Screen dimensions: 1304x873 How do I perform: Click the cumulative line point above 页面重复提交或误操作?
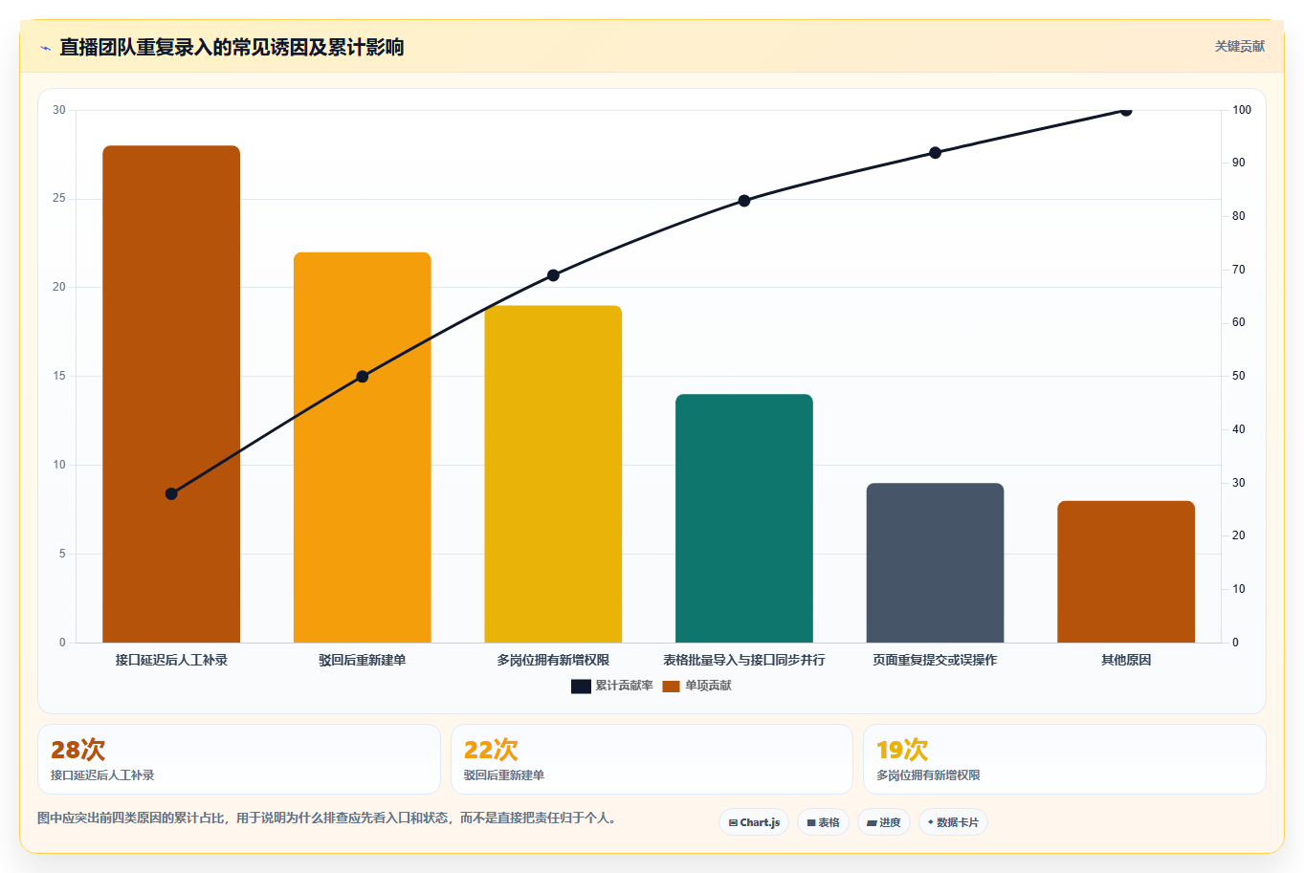[935, 153]
